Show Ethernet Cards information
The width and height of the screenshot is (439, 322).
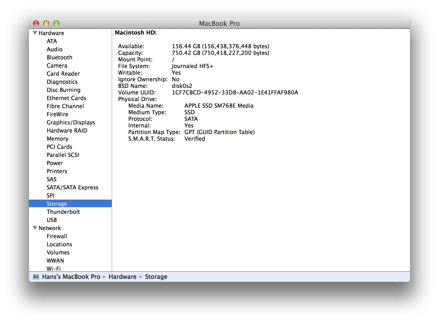point(66,98)
